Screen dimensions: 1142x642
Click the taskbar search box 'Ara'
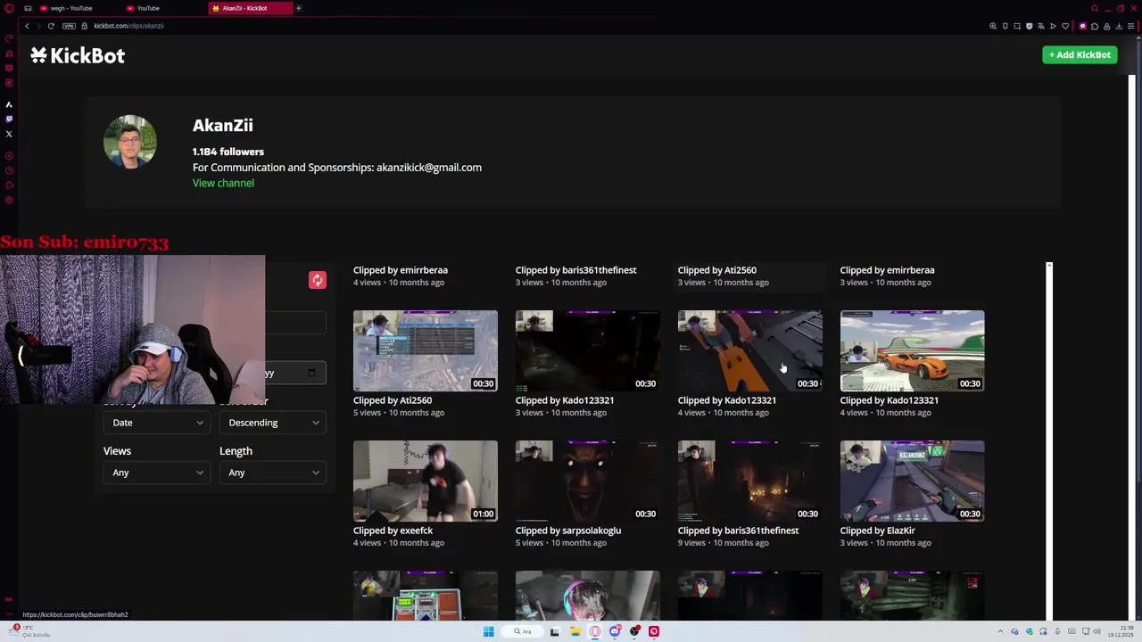point(522,631)
